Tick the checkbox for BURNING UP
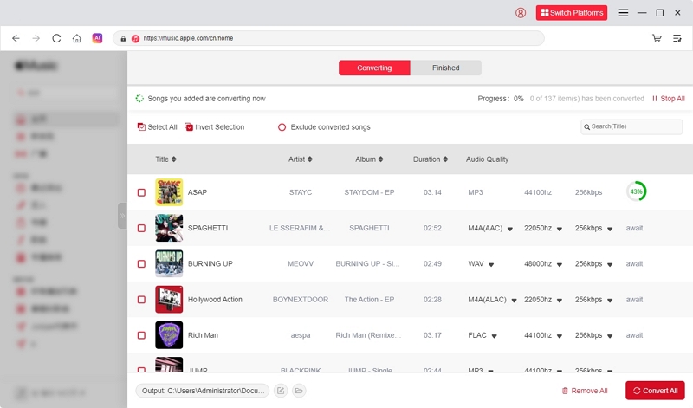This screenshot has height=408, width=693. click(141, 264)
